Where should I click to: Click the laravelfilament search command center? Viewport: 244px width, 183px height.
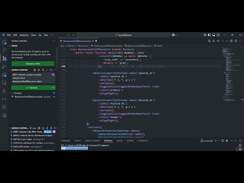[x=123, y=35]
